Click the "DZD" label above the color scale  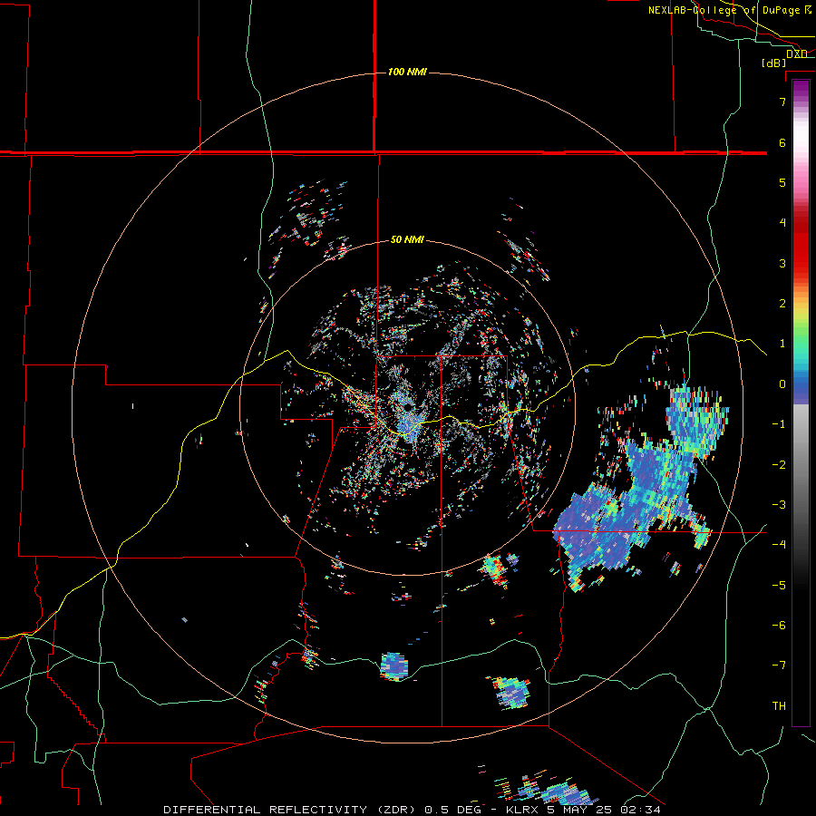click(x=797, y=53)
